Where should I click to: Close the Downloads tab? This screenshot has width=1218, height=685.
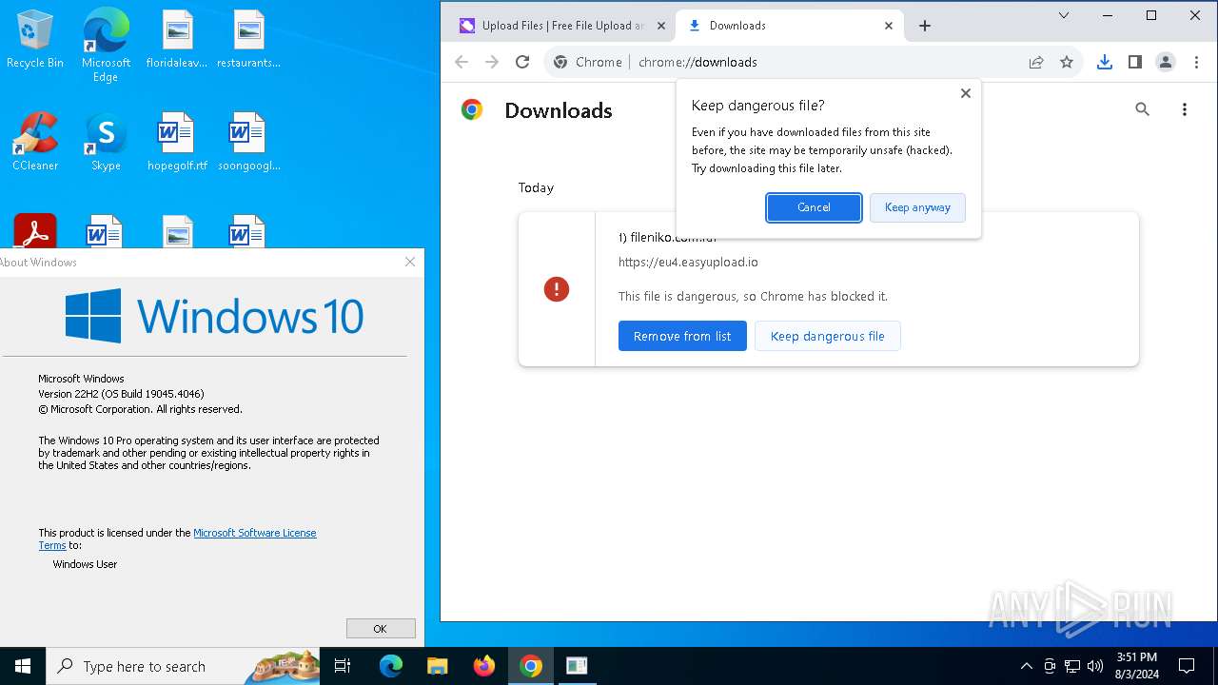pos(889,26)
